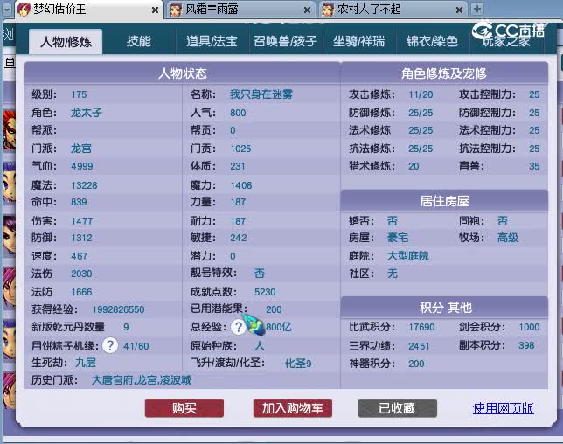Click the 龙太子 role value
Screen dimensions: 563x444
point(87,113)
